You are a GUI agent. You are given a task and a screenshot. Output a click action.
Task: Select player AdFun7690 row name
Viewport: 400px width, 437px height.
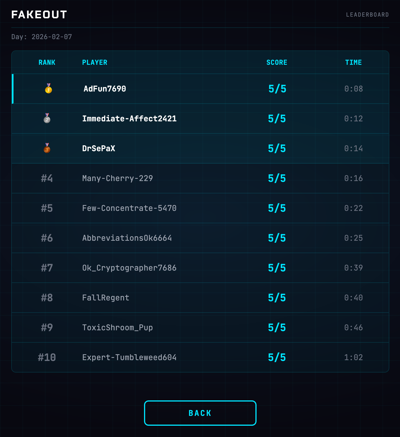click(x=105, y=89)
